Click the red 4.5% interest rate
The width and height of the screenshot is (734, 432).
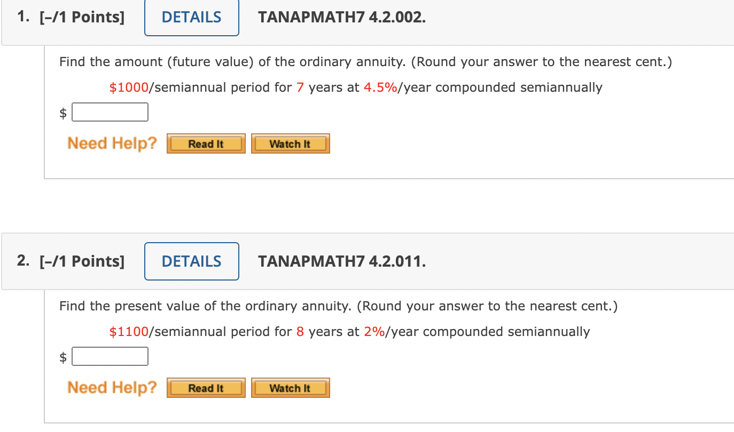(380, 87)
